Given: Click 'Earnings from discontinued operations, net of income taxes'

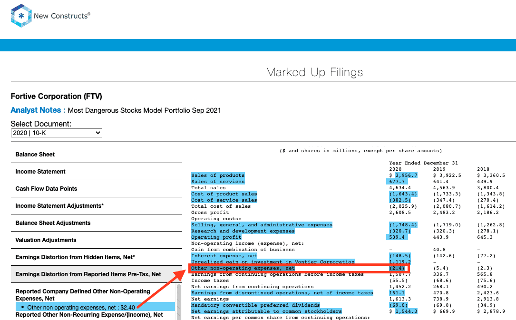Looking at the screenshot, I should 282,293.
